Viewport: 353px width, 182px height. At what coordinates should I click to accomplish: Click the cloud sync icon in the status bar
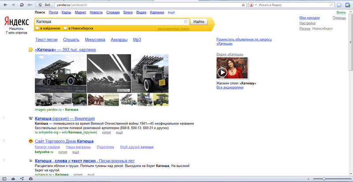coord(13,178)
